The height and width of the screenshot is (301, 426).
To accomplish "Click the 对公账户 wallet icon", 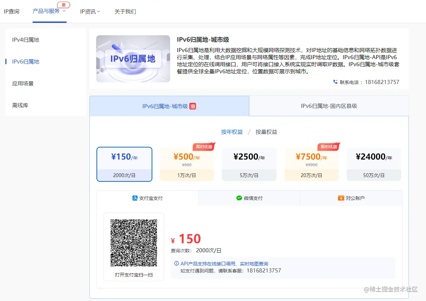I will pyautogui.click(x=341, y=198).
